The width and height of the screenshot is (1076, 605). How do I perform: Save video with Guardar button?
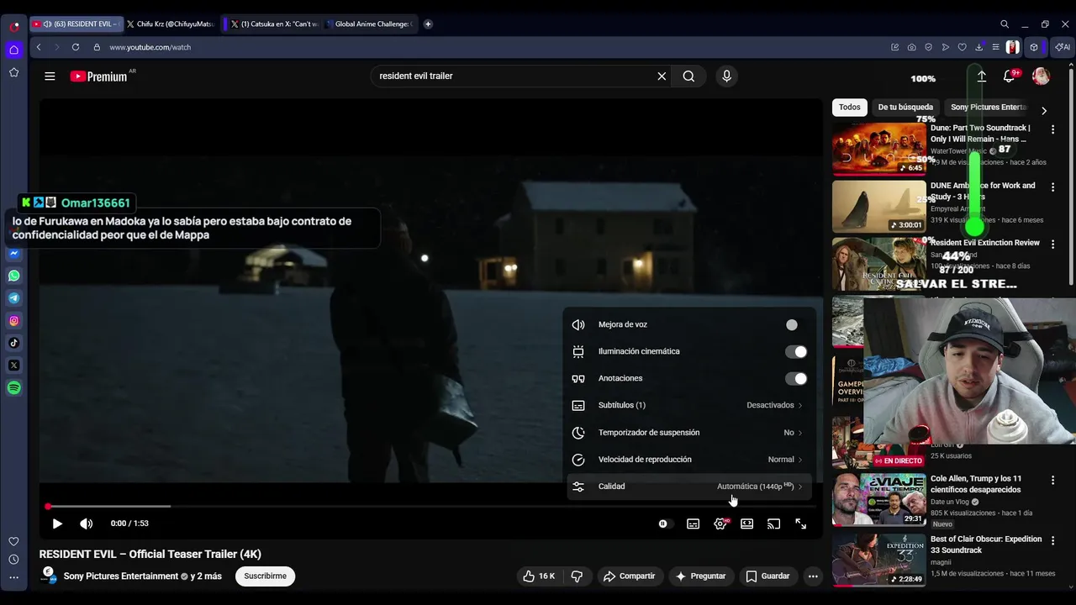click(x=768, y=576)
